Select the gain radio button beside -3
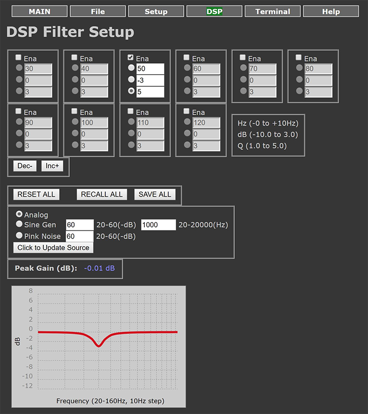Screen dimensions: 368x414 131,80
